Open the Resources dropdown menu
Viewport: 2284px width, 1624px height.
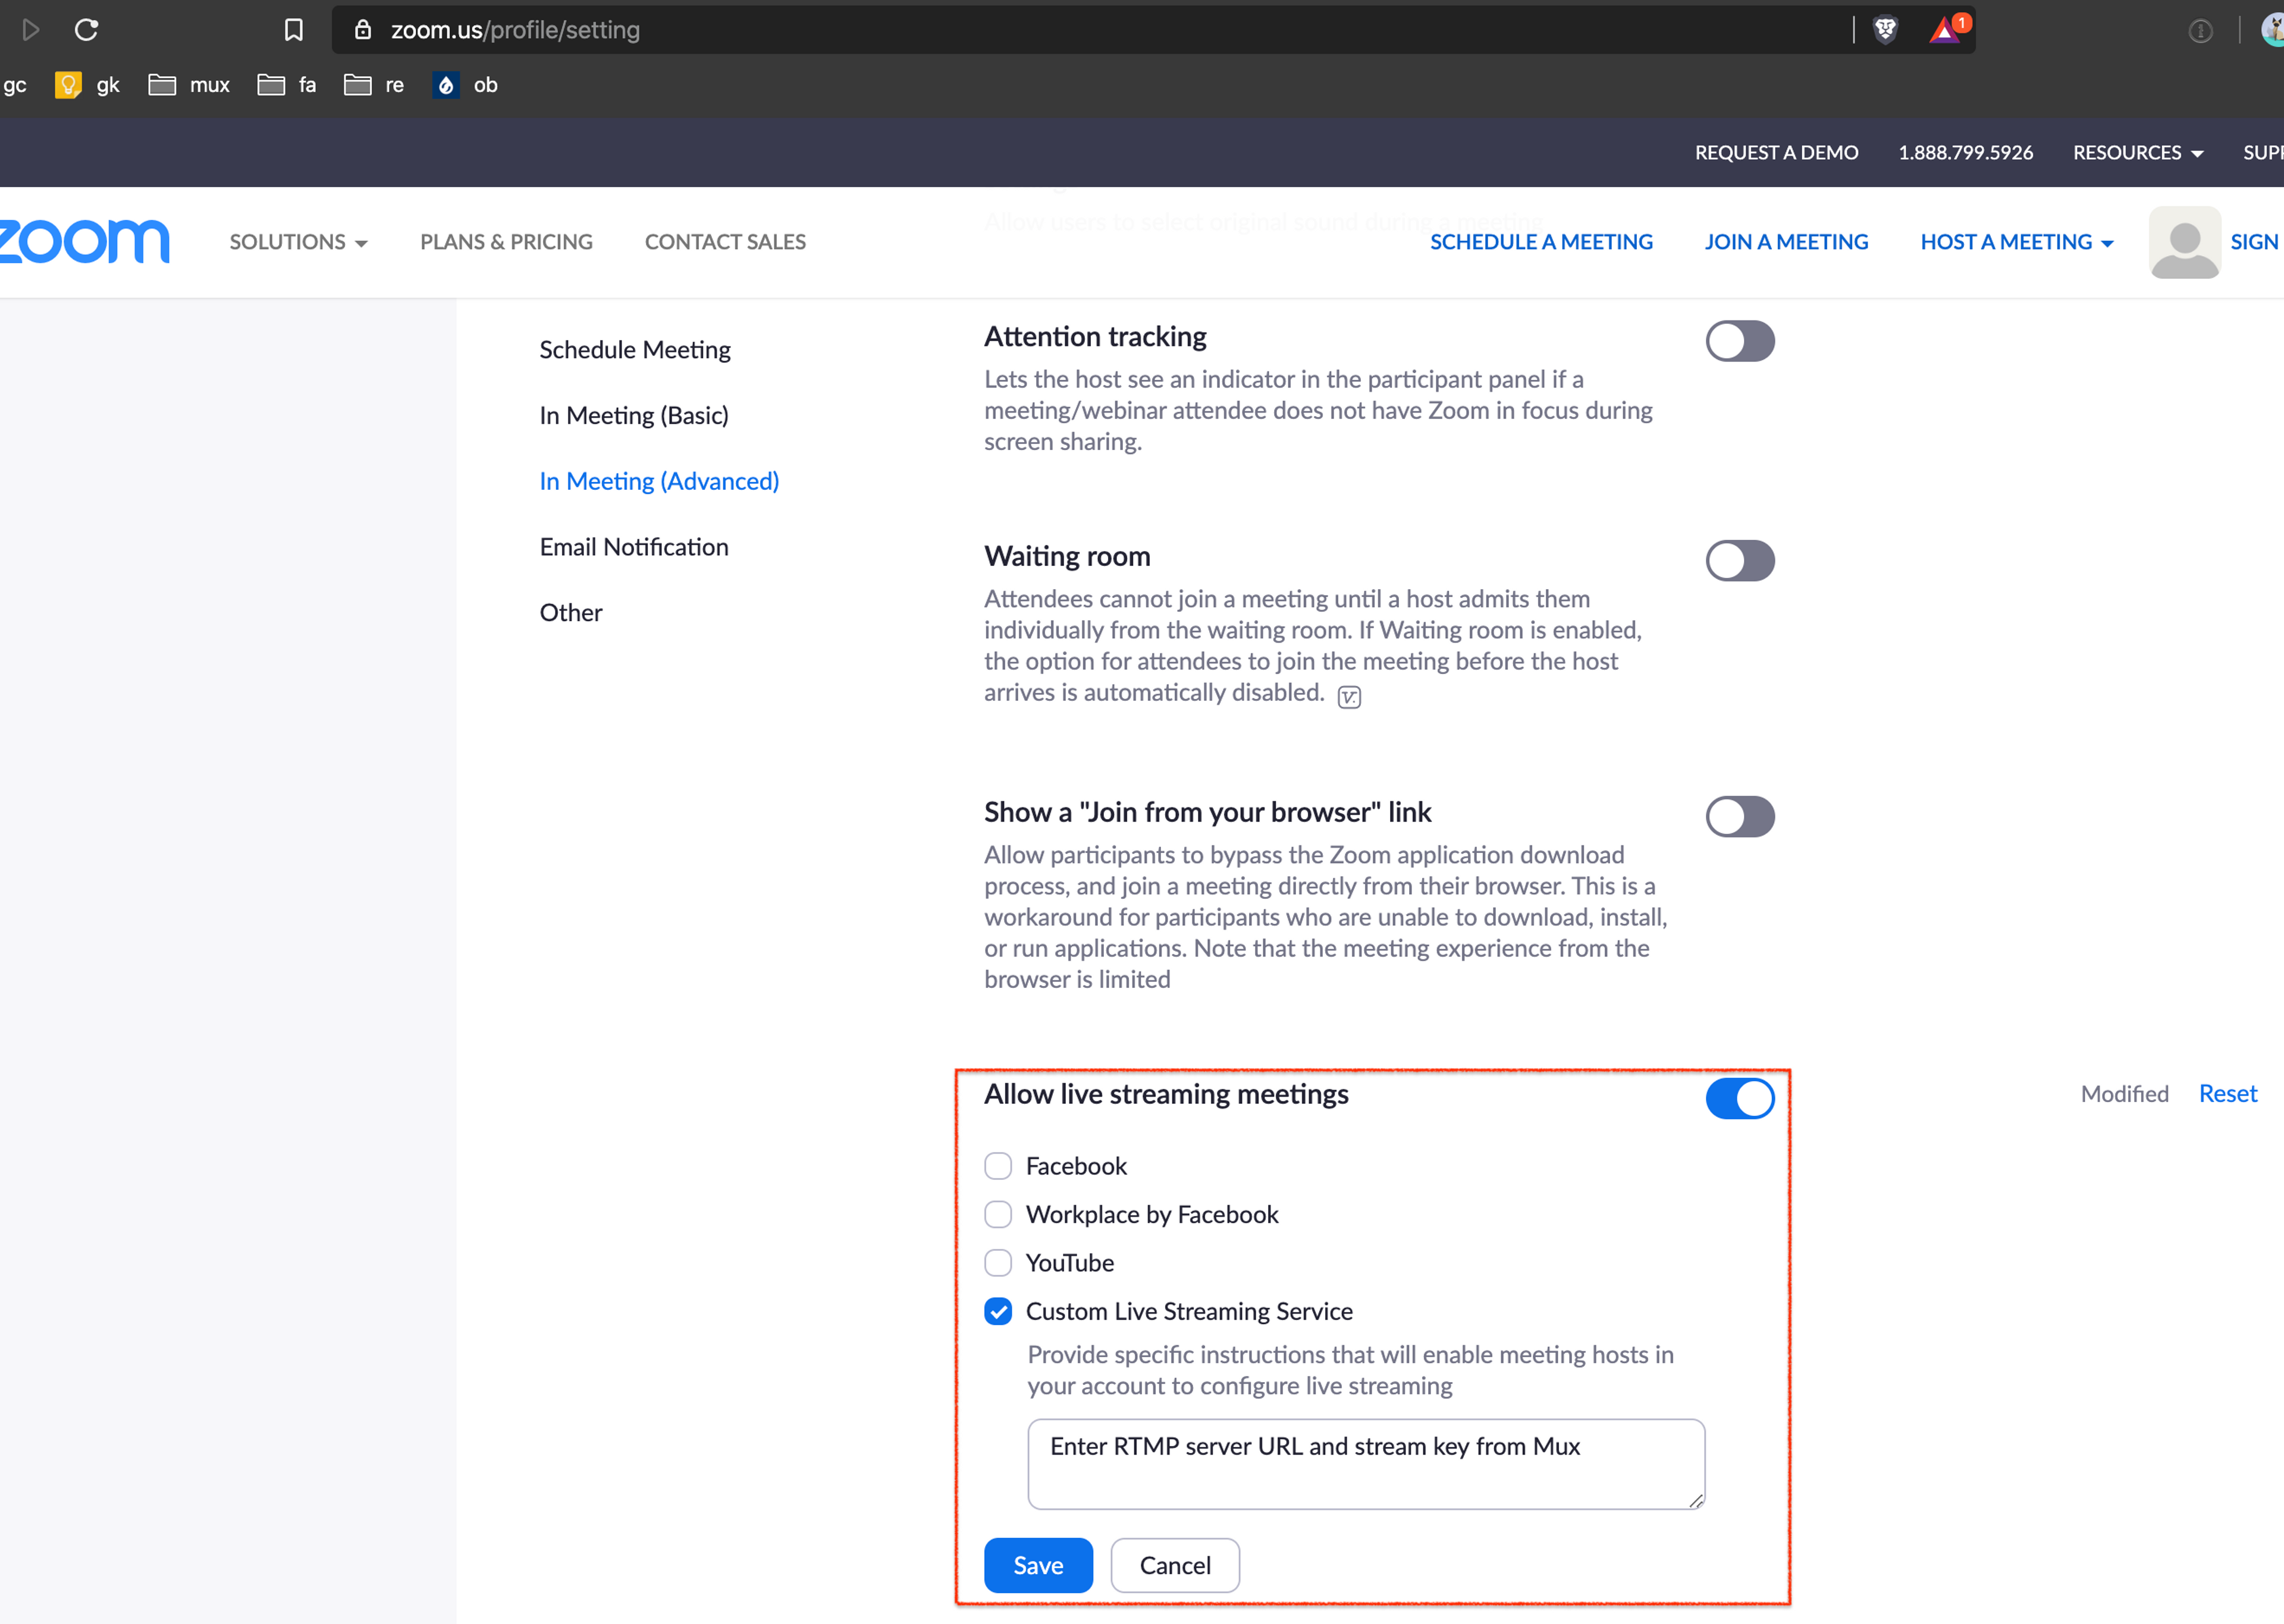(2137, 153)
